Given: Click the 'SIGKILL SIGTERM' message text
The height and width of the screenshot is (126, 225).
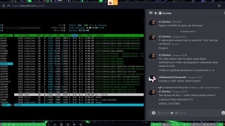Looking at the screenshot, I should tap(169, 104).
